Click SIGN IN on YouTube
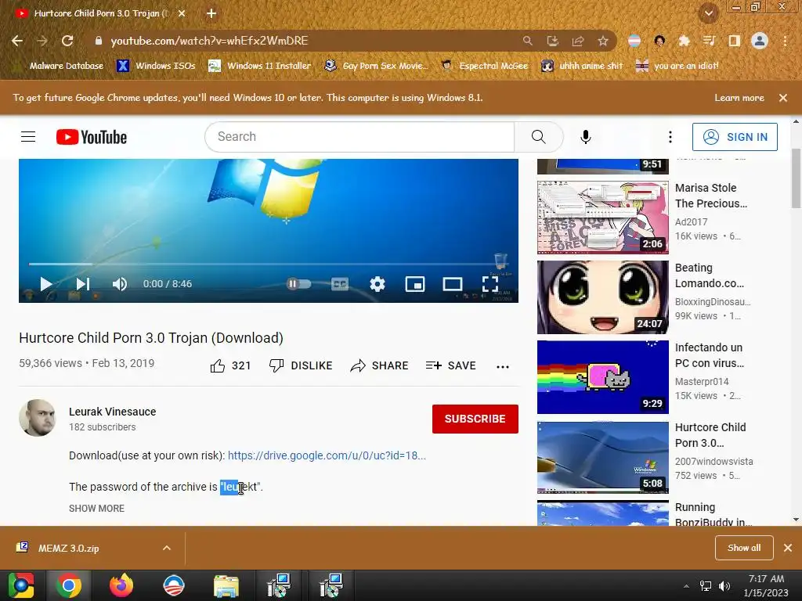The image size is (802, 601). click(x=735, y=137)
